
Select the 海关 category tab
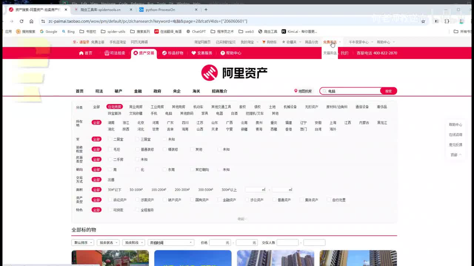click(196, 91)
